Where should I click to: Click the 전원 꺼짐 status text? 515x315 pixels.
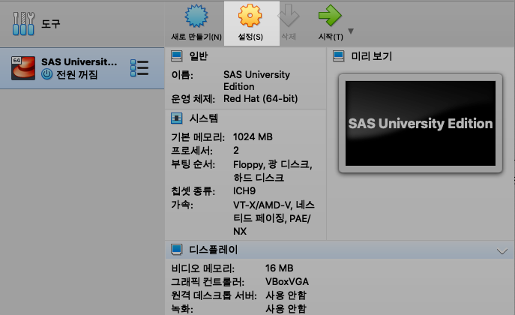77,74
